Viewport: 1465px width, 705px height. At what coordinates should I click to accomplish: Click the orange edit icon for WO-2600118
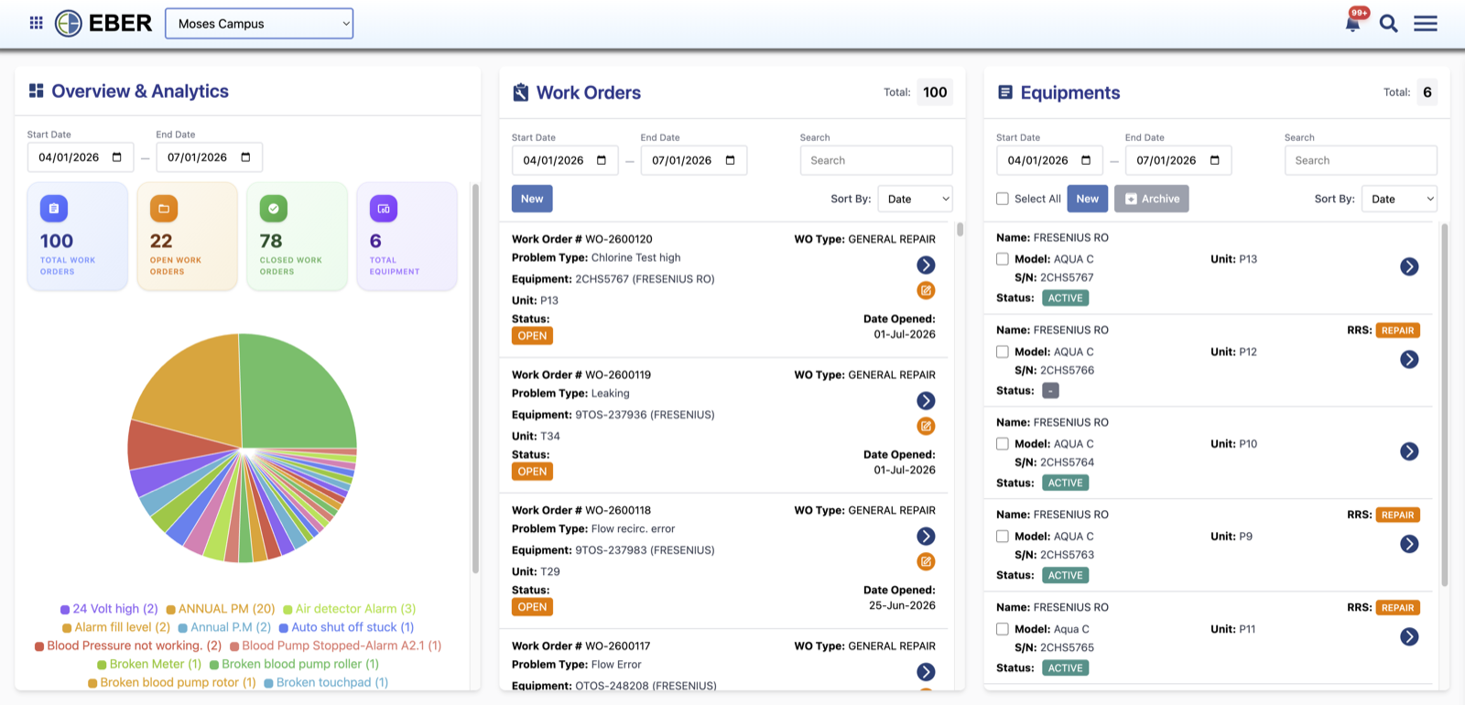click(x=926, y=561)
